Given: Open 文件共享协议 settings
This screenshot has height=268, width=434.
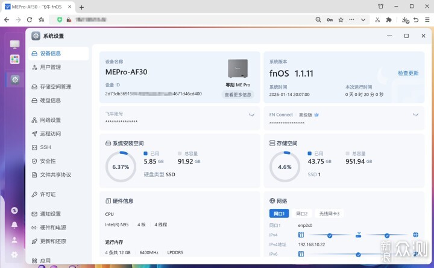Looking at the screenshot, I should (58, 174).
